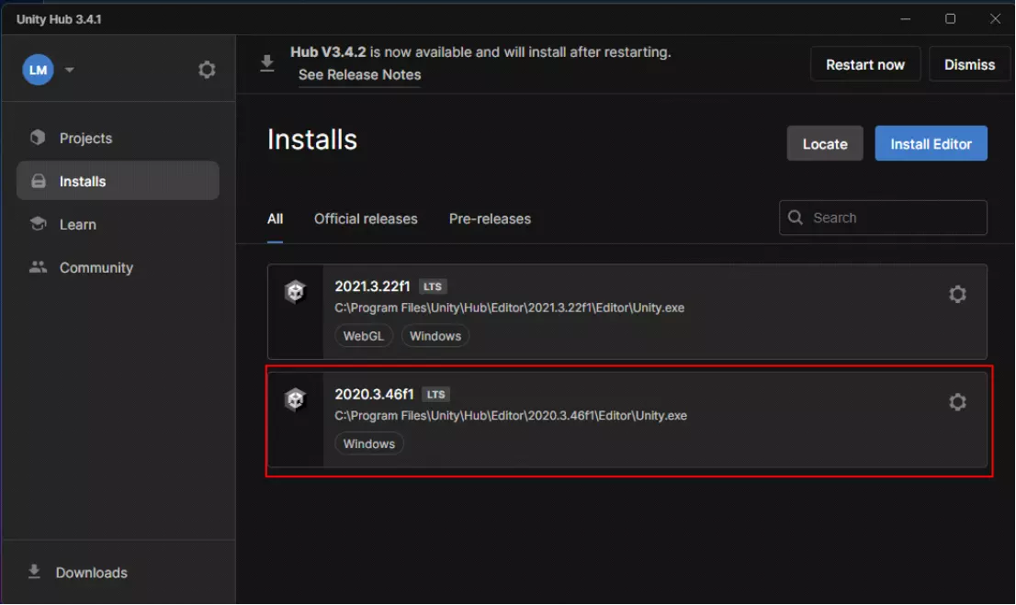Click Unity logo icon of 2021.3.22f1
This screenshot has width=1016, height=605.
pos(295,292)
